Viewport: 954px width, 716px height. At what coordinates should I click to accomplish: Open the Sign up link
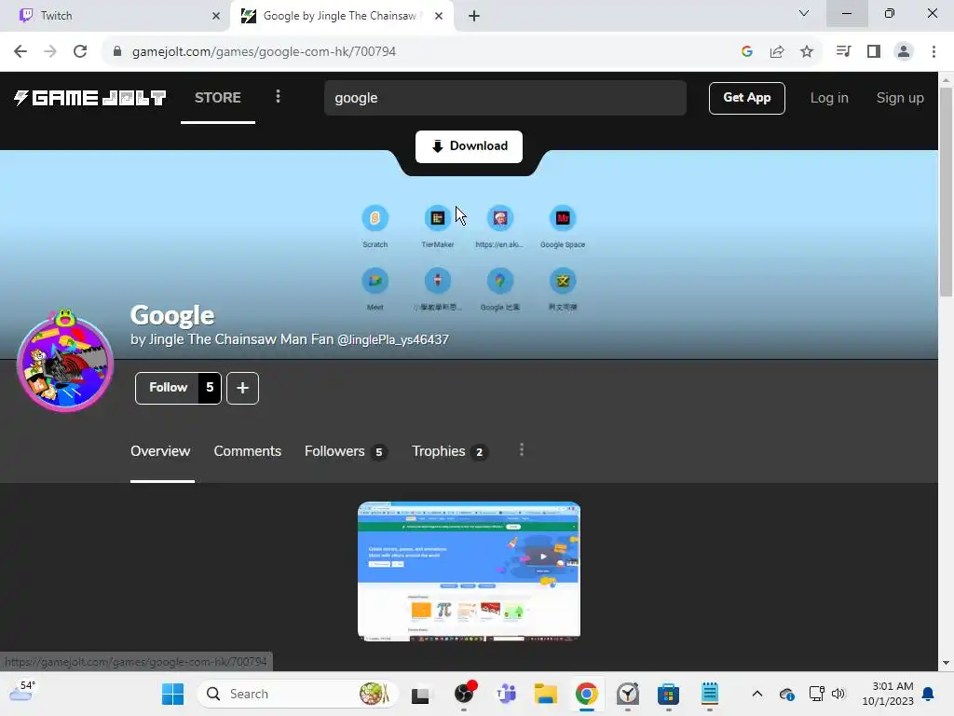(x=900, y=98)
